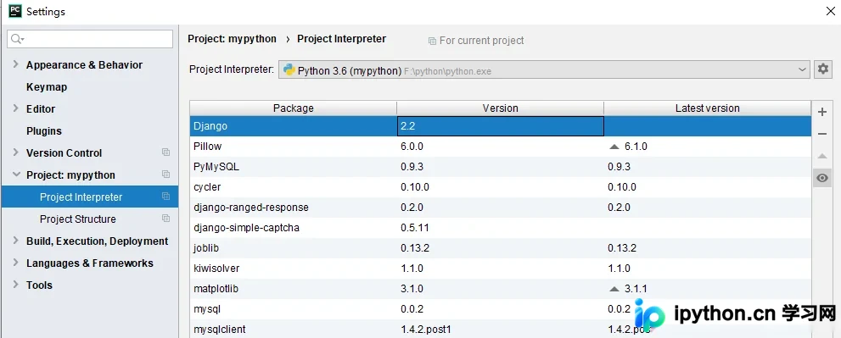This screenshot has height=338, width=841.
Task: Click the interpreter settings gear icon
Action: [823, 69]
